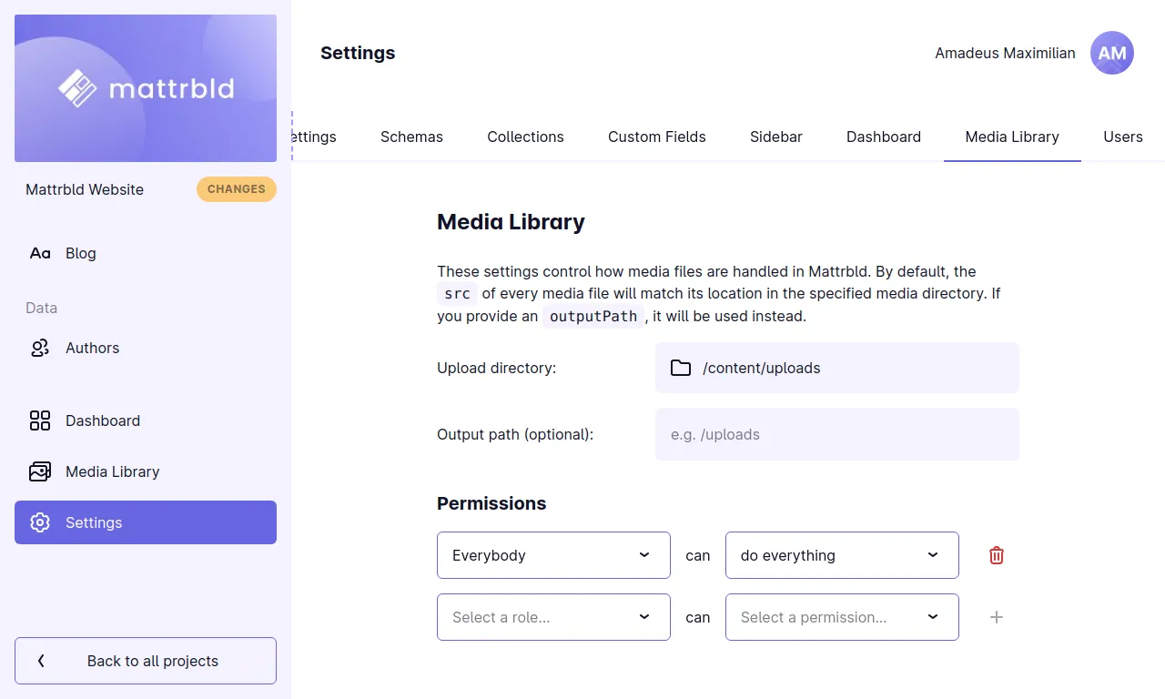Click the folder icon beside the upload directory
Viewport: 1165px width, 699px height.
click(x=681, y=368)
